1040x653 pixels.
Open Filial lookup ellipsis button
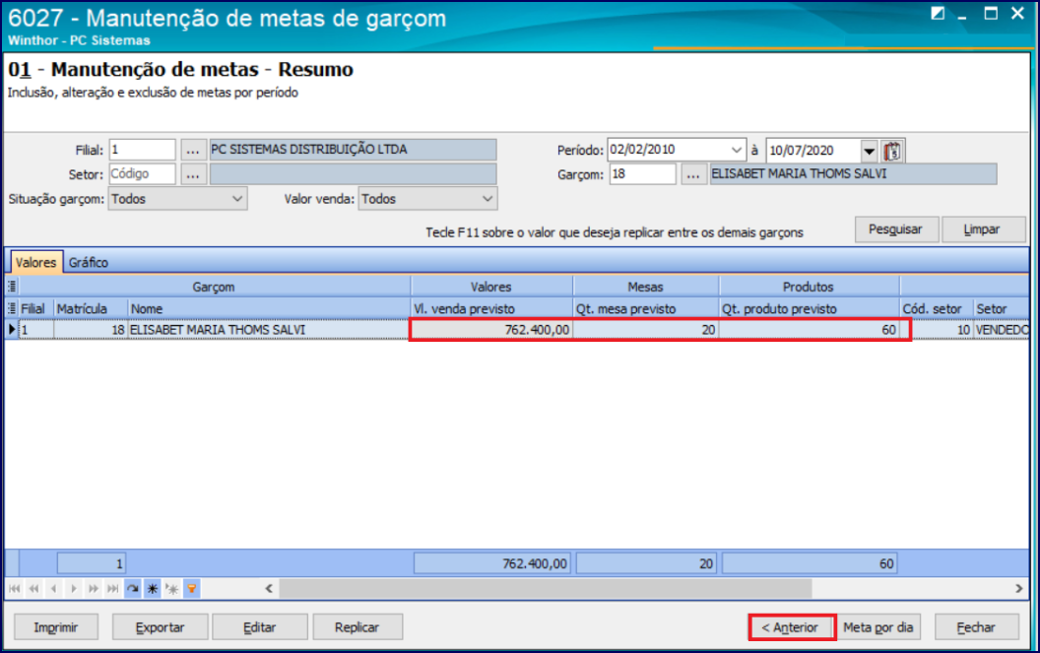(x=192, y=151)
